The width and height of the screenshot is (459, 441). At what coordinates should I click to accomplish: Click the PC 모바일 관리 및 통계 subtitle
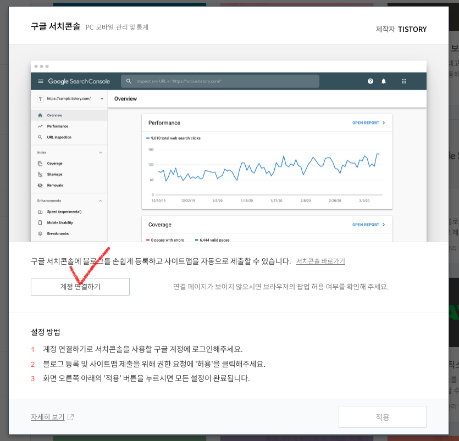click(117, 27)
